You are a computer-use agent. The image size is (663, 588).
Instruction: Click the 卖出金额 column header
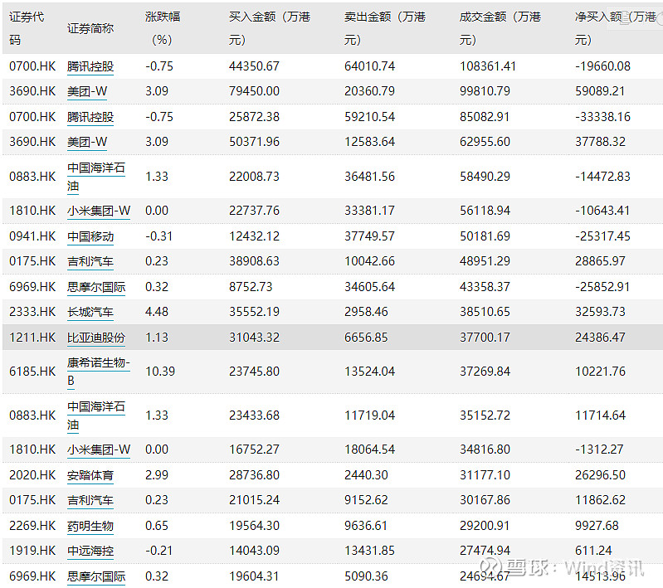(x=385, y=28)
